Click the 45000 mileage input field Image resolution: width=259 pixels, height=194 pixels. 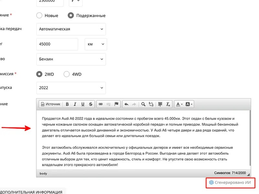[57, 44]
